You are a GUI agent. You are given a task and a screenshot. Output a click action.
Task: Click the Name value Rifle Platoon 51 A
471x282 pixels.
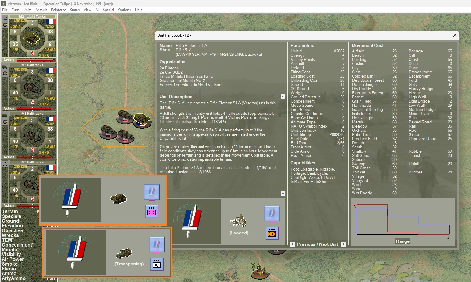point(191,45)
